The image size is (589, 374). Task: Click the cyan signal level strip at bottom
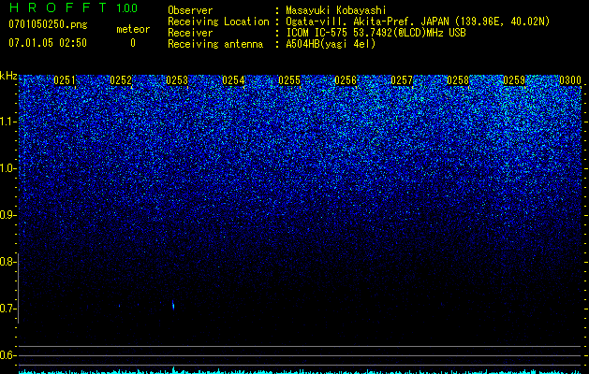(x=300, y=371)
